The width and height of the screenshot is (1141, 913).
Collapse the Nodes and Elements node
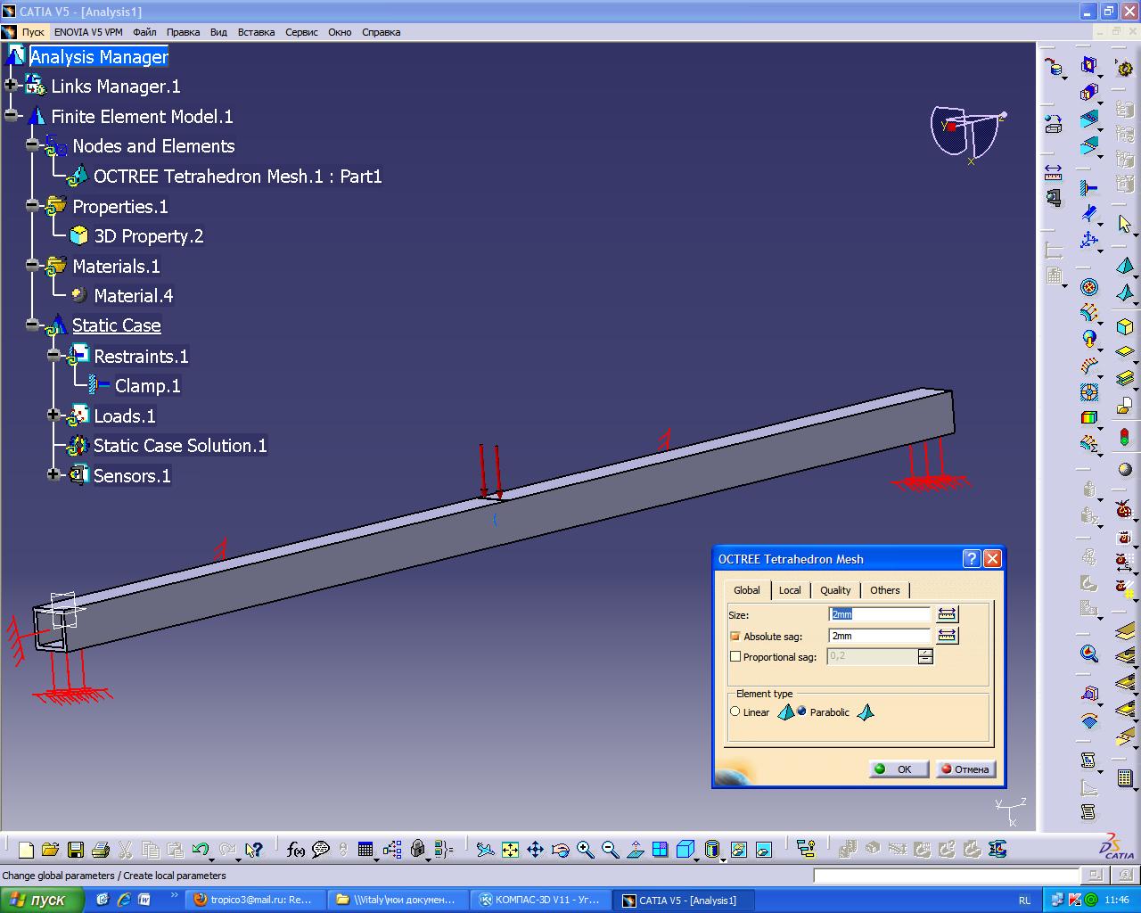coord(32,145)
